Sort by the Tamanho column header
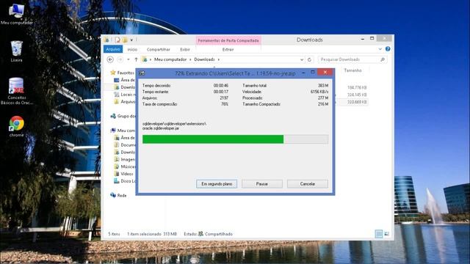The image size is (470, 264). (352, 70)
